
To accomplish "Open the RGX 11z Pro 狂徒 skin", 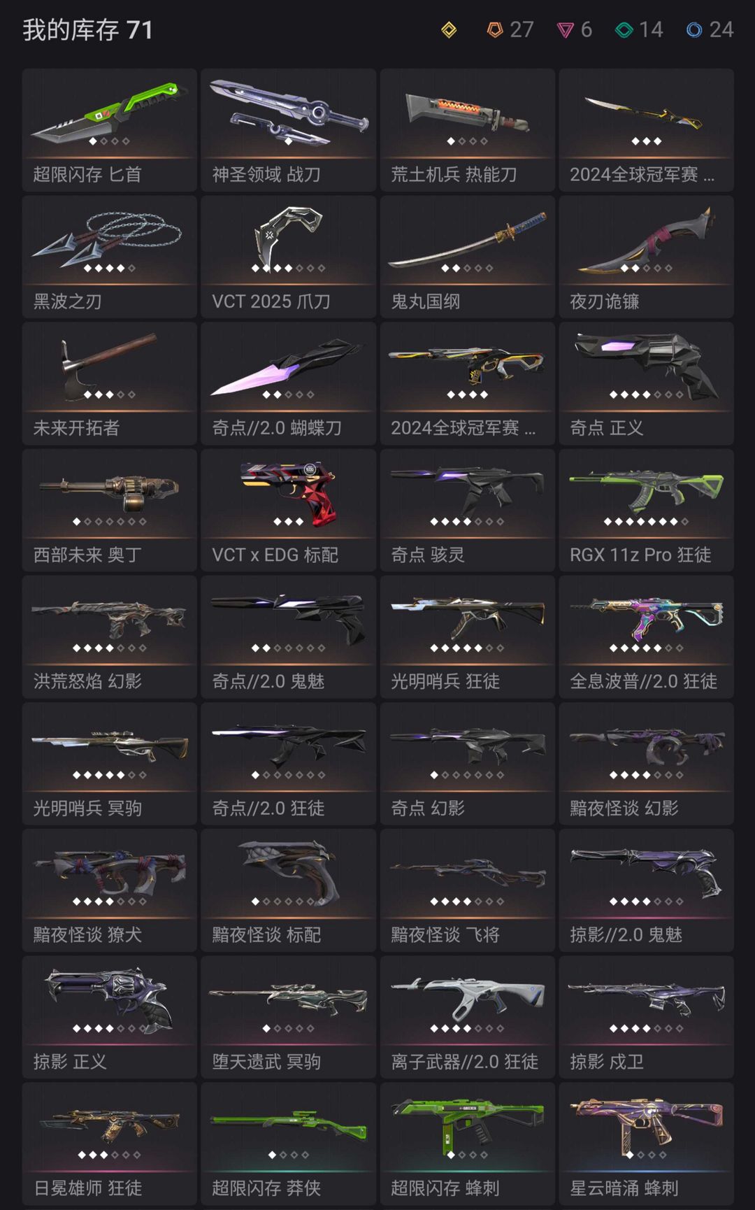I will click(647, 511).
